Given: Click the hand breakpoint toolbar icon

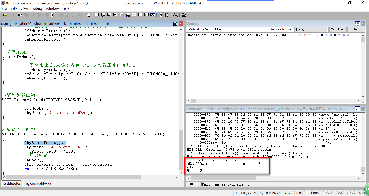Looking at the screenshot, I should tap(88, 15).
